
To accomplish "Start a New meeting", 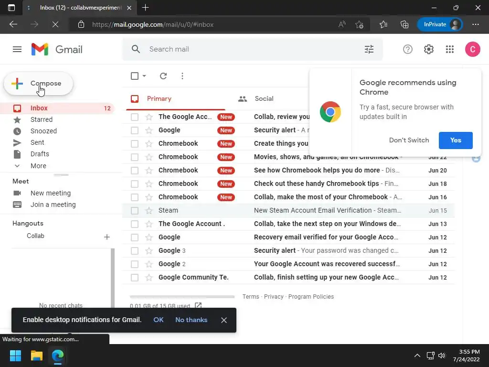I will click(x=51, y=193).
